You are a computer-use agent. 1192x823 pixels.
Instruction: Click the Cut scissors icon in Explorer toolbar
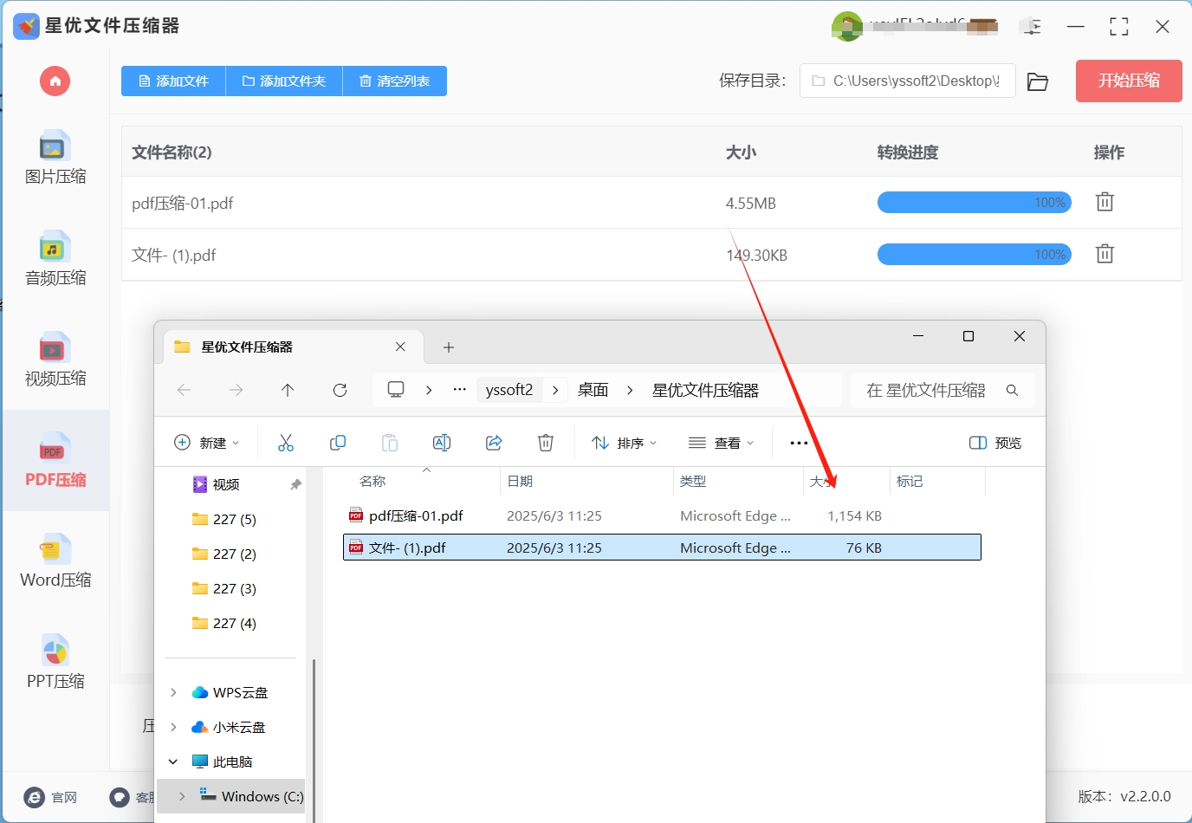(286, 443)
